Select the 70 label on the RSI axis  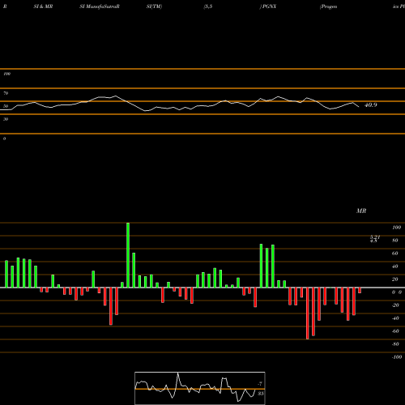coord(6,93)
